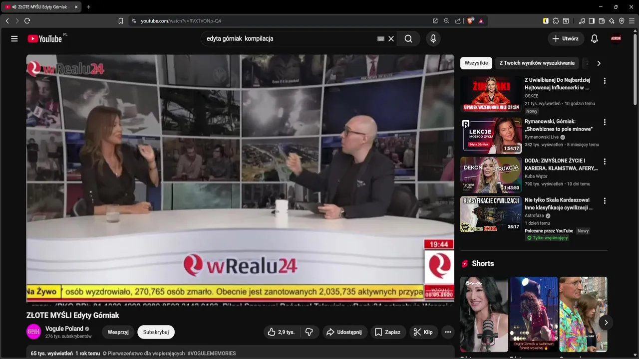Open the first Short with the microphone

tap(484, 314)
